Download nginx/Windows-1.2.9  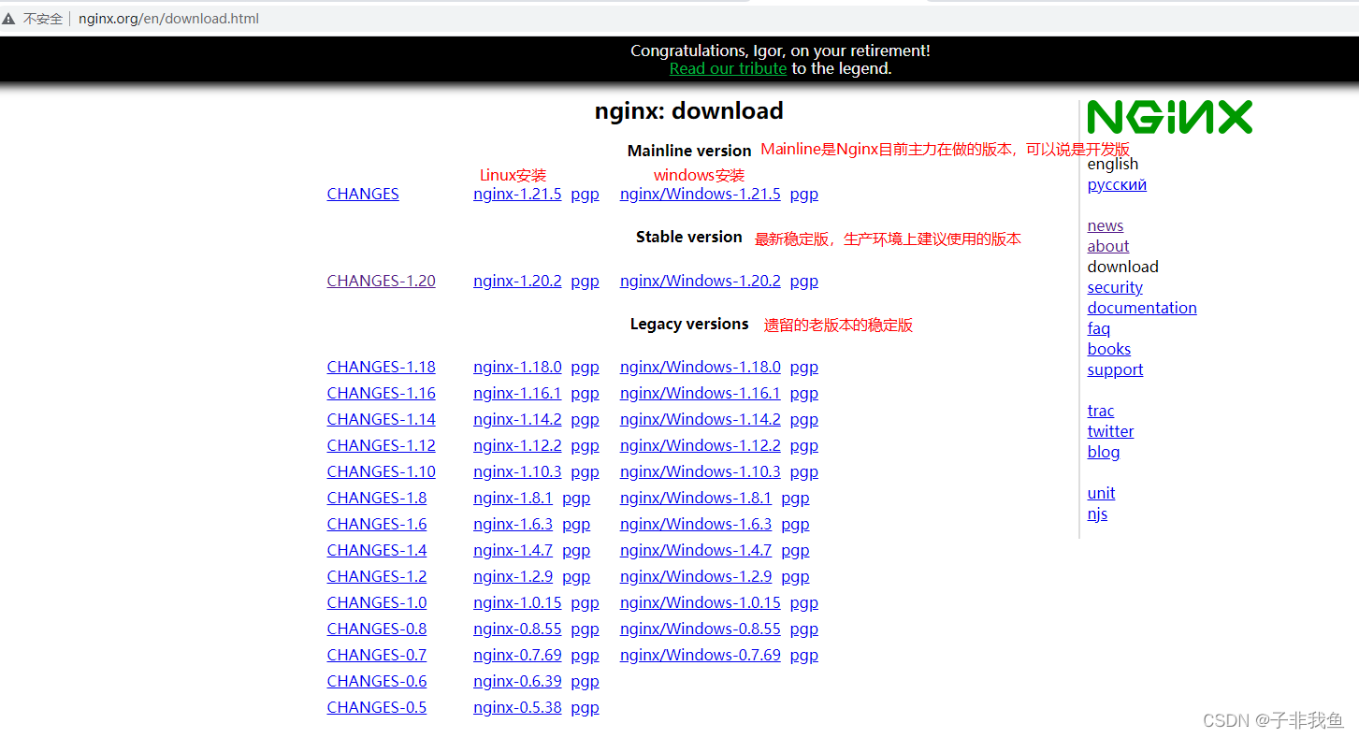696,576
